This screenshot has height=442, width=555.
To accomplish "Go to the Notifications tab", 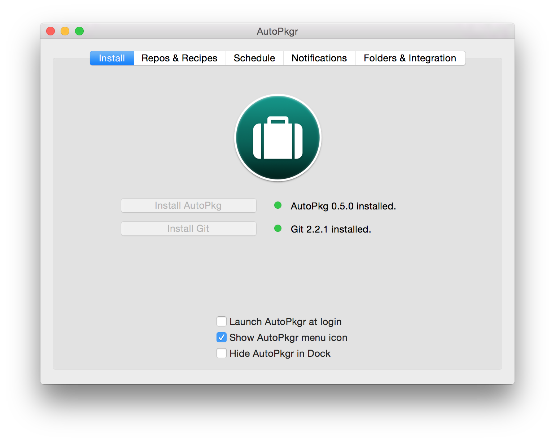I will 319,58.
